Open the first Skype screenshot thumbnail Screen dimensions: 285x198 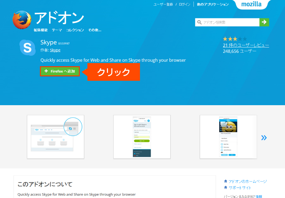coord(55,137)
